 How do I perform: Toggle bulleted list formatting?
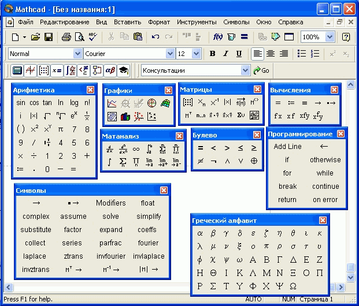302,54
